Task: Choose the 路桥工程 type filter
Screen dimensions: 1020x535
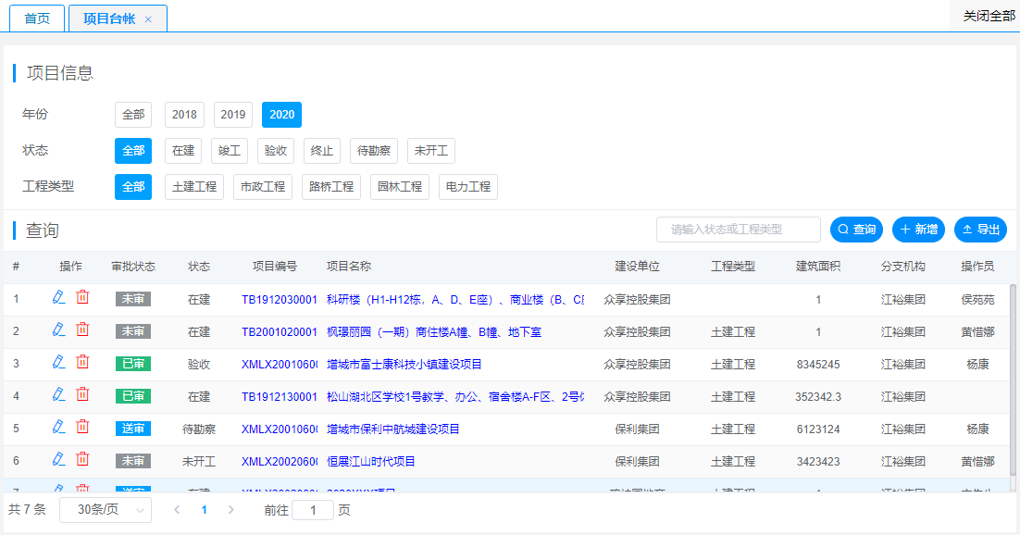Action: [331, 187]
